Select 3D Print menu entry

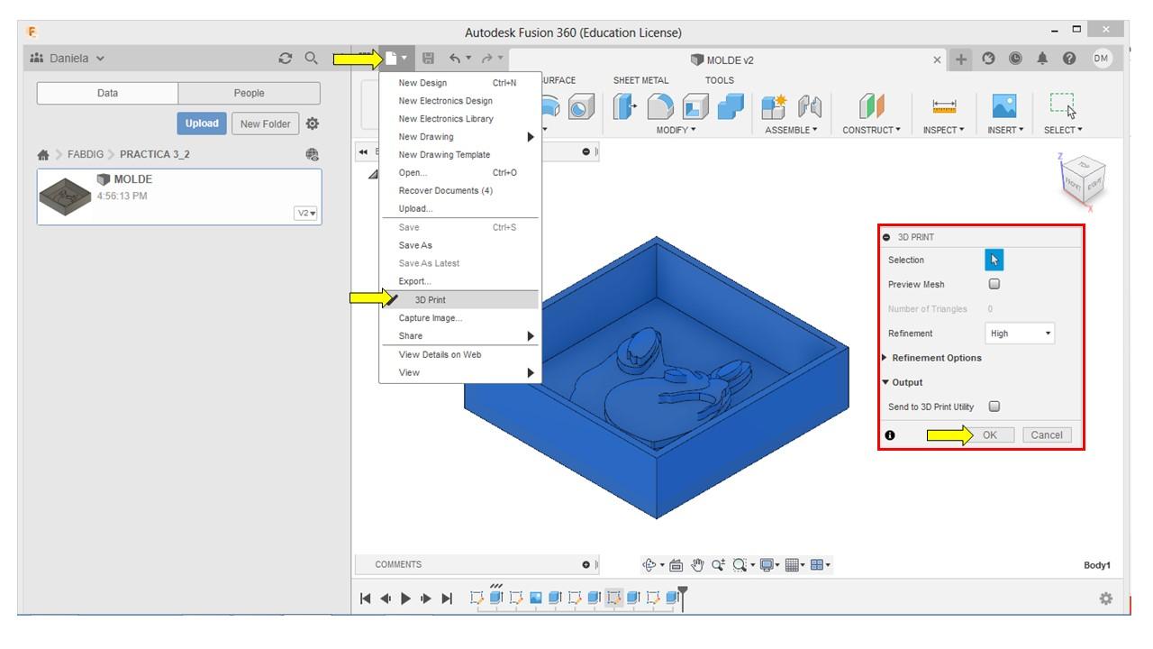coord(459,299)
